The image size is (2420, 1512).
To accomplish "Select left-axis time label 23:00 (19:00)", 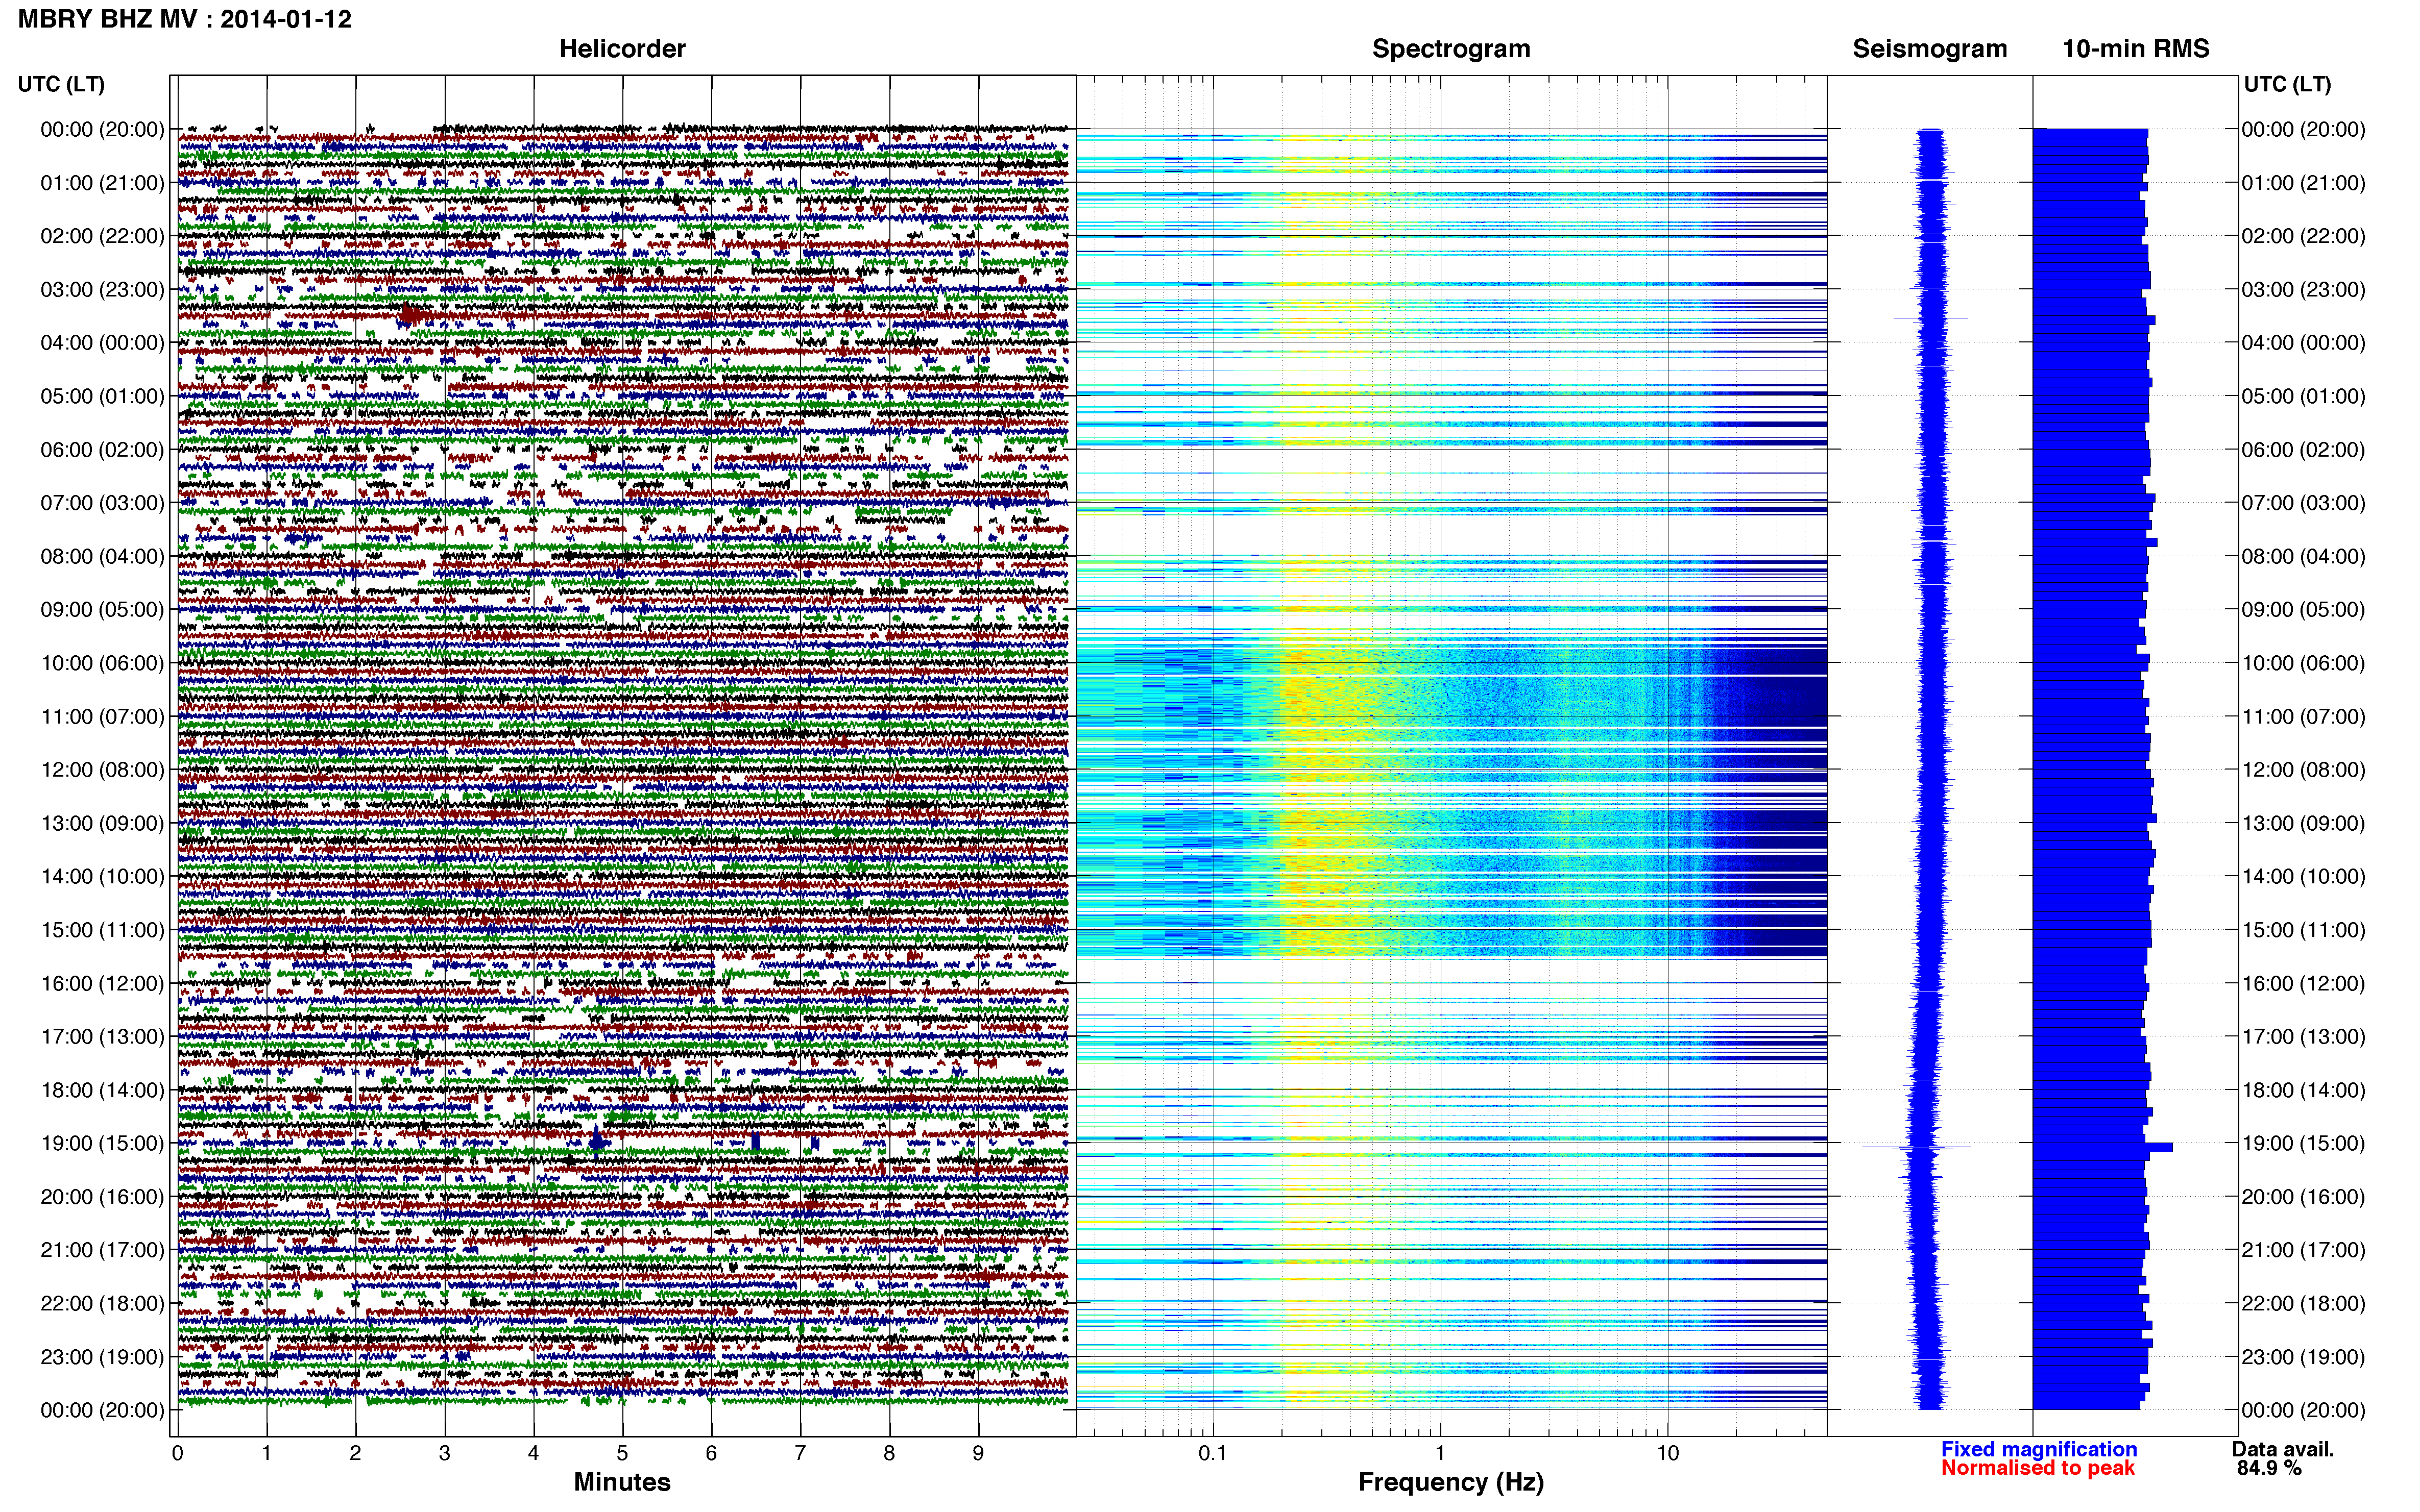I will coord(102,1357).
